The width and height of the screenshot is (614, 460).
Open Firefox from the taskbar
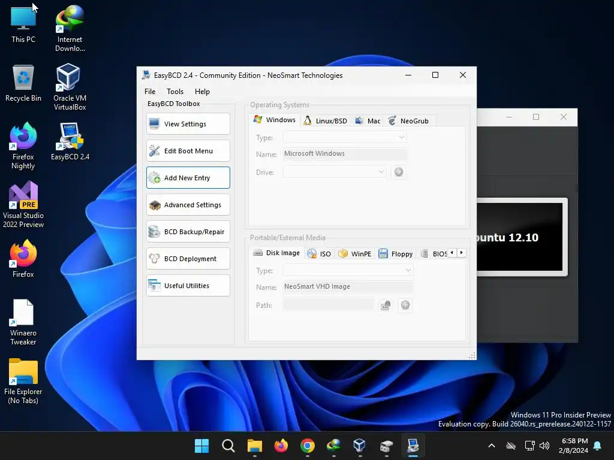pos(281,446)
